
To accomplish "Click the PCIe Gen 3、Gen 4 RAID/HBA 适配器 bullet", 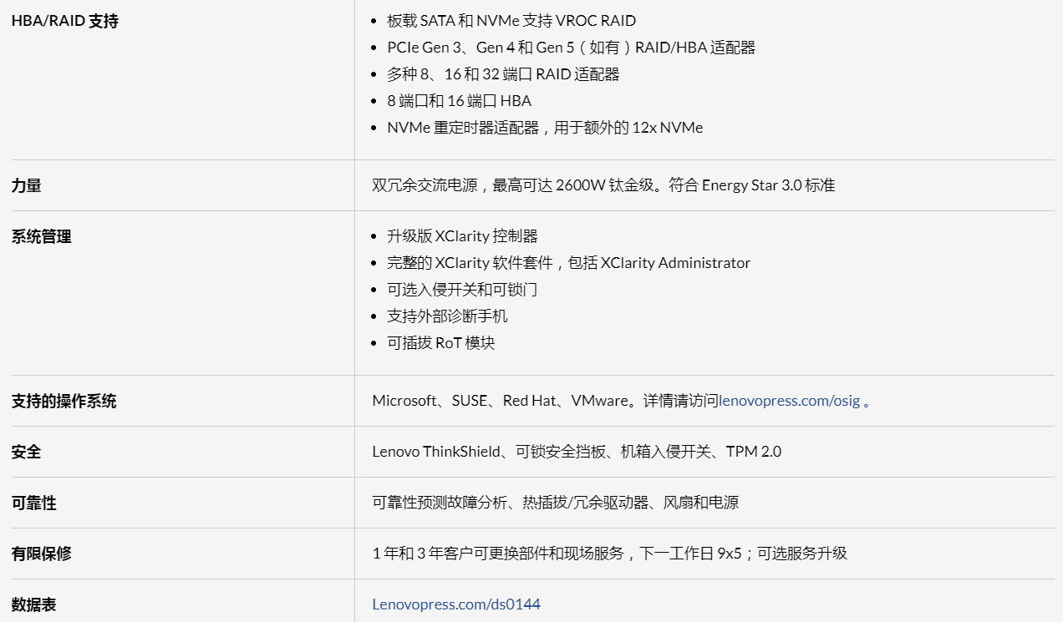I will click(571, 48).
